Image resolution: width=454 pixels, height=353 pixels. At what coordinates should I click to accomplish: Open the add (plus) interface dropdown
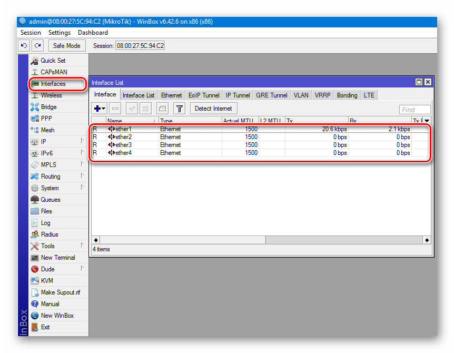coord(100,109)
